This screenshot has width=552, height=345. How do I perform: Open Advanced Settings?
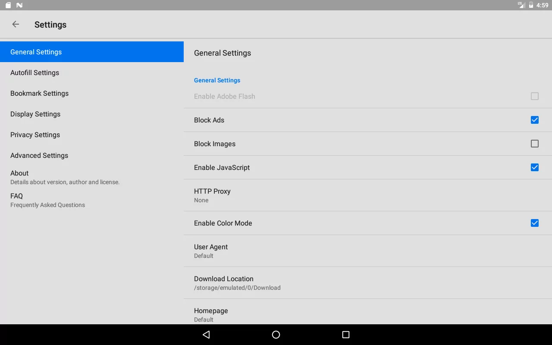click(x=92, y=155)
